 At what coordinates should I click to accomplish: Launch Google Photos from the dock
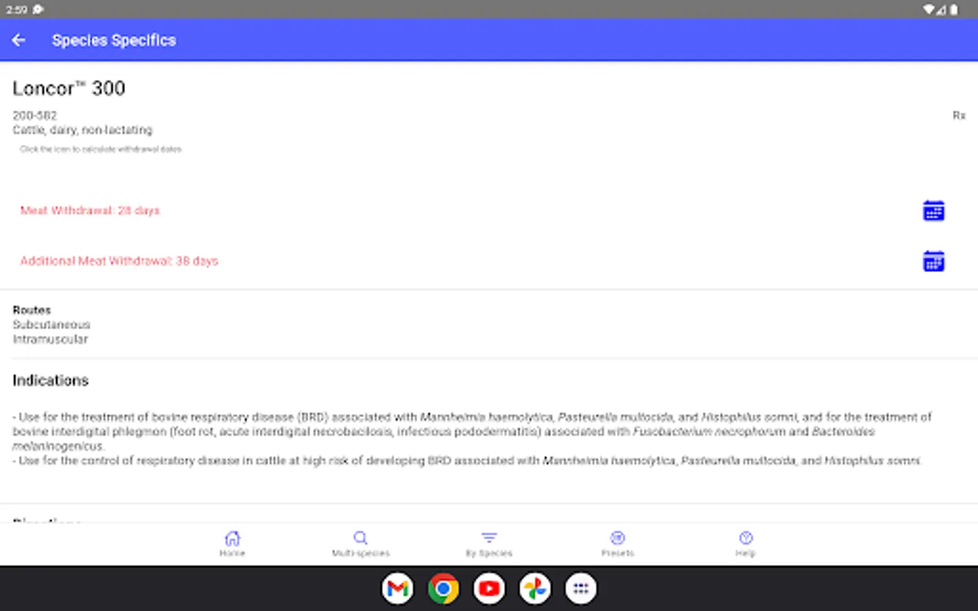pyautogui.click(x=535, y=589)
